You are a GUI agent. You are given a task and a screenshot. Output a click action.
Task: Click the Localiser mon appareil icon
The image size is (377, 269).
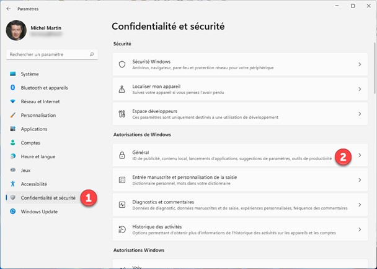[122, 89]
